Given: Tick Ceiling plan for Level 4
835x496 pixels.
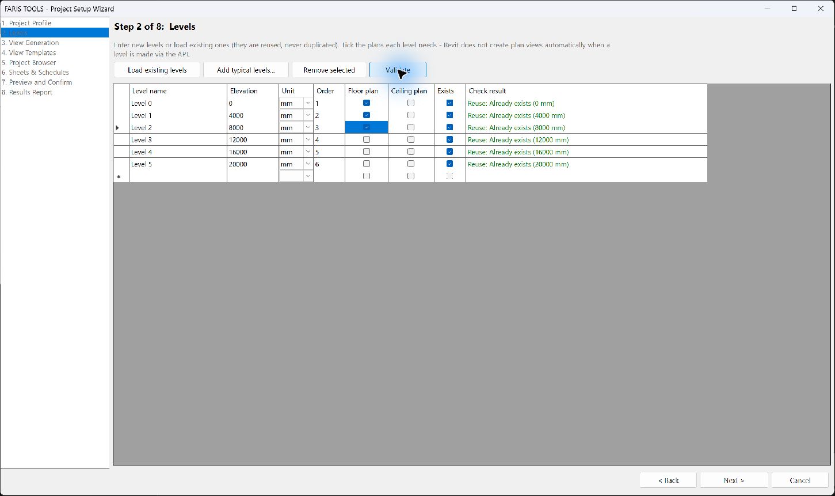Looking at the screenshot, I should (x=411, y=152).
